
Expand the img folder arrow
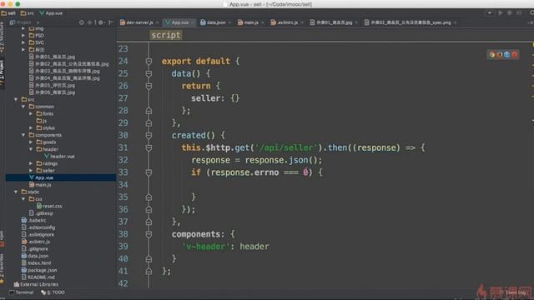pyautogui.click(x=23, y=28)
